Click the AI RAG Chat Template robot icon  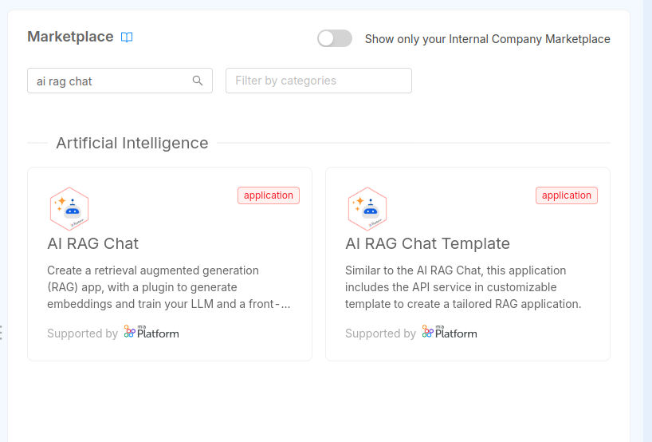tap(367, 209)
